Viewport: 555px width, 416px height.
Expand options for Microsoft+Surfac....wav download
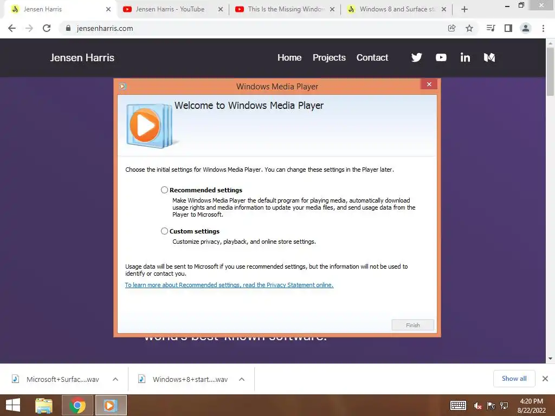[x=115, y=379]
